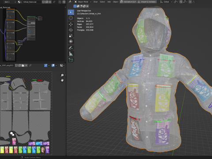Click the Validation GUI button

tap(128, 2)
